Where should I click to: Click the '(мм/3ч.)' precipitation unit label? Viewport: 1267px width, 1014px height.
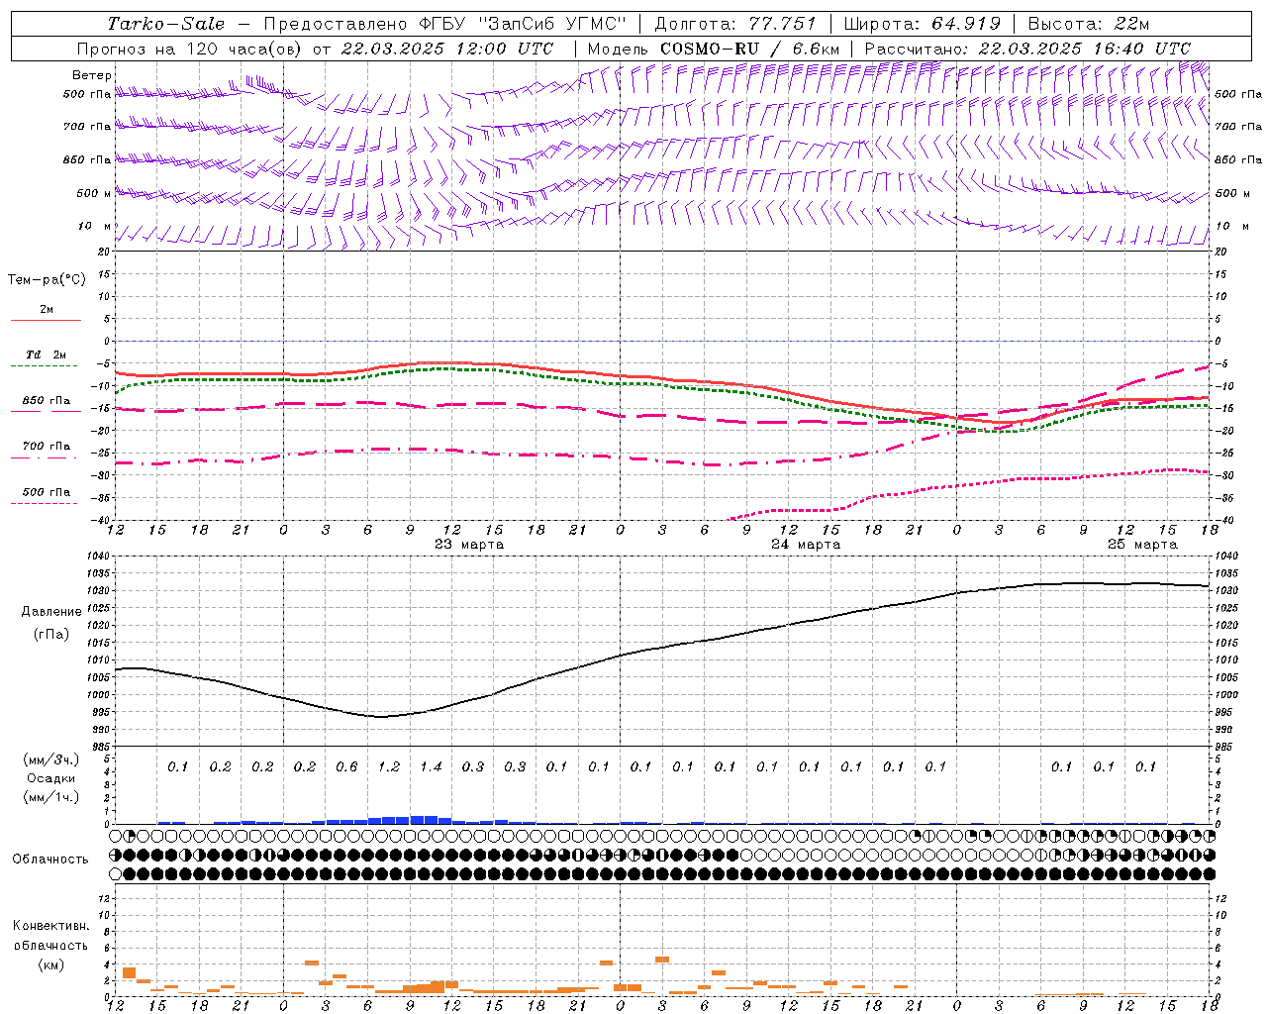[51, 760]
